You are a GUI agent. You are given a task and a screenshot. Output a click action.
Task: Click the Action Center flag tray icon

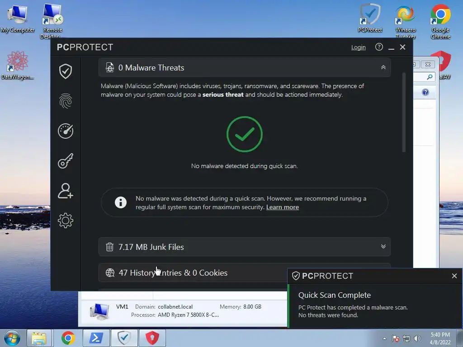(x=396, y=338)
